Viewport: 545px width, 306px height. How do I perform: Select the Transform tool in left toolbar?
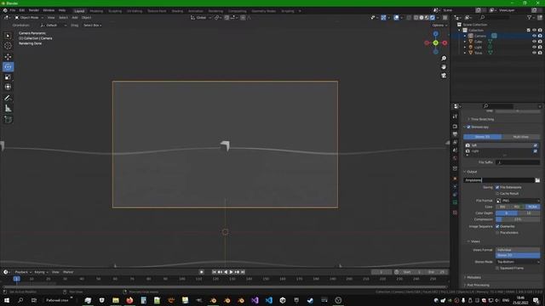click(x=8, y=87)
